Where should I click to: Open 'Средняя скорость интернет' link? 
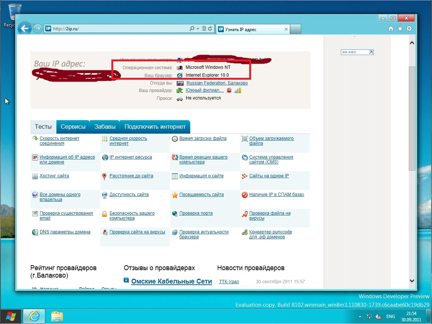(128, 141)
